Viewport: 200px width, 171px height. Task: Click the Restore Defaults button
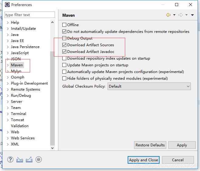pos(150,145)
